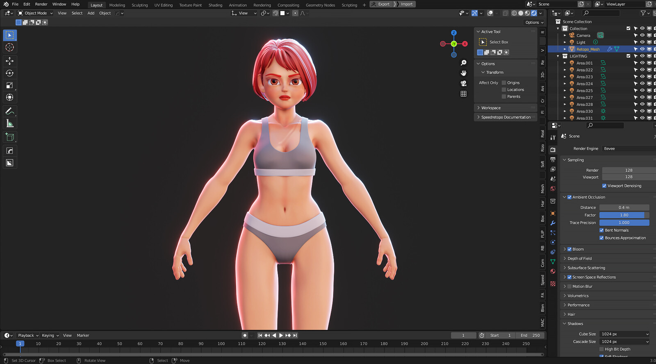Enable Motion Blur checkbox
This screenshot has width=656, height=364.
point(569,287)
